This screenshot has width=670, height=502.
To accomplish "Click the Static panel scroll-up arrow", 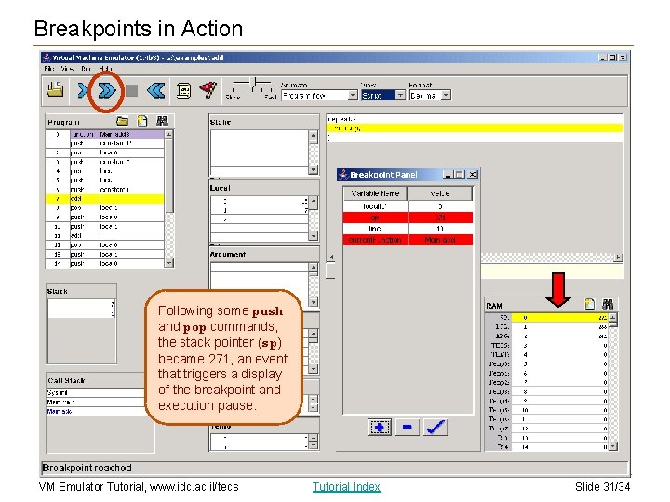I will point(314,136).
